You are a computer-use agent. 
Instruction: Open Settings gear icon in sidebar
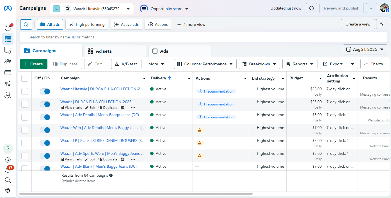coord(8,160)
